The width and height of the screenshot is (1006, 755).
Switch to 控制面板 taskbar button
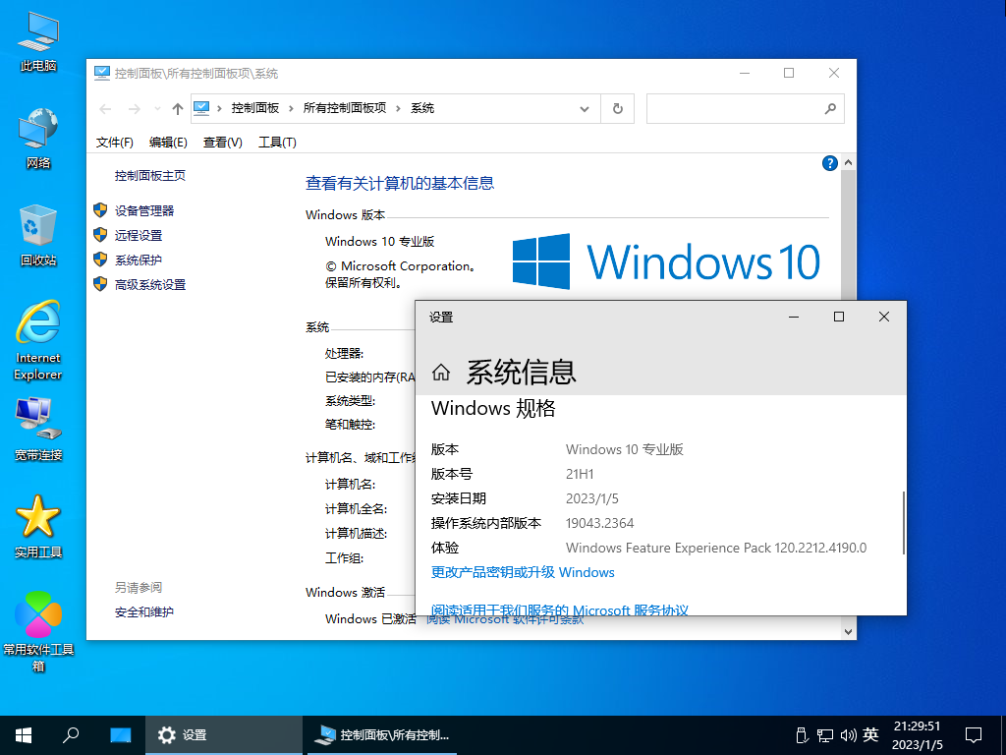[382, 735]
